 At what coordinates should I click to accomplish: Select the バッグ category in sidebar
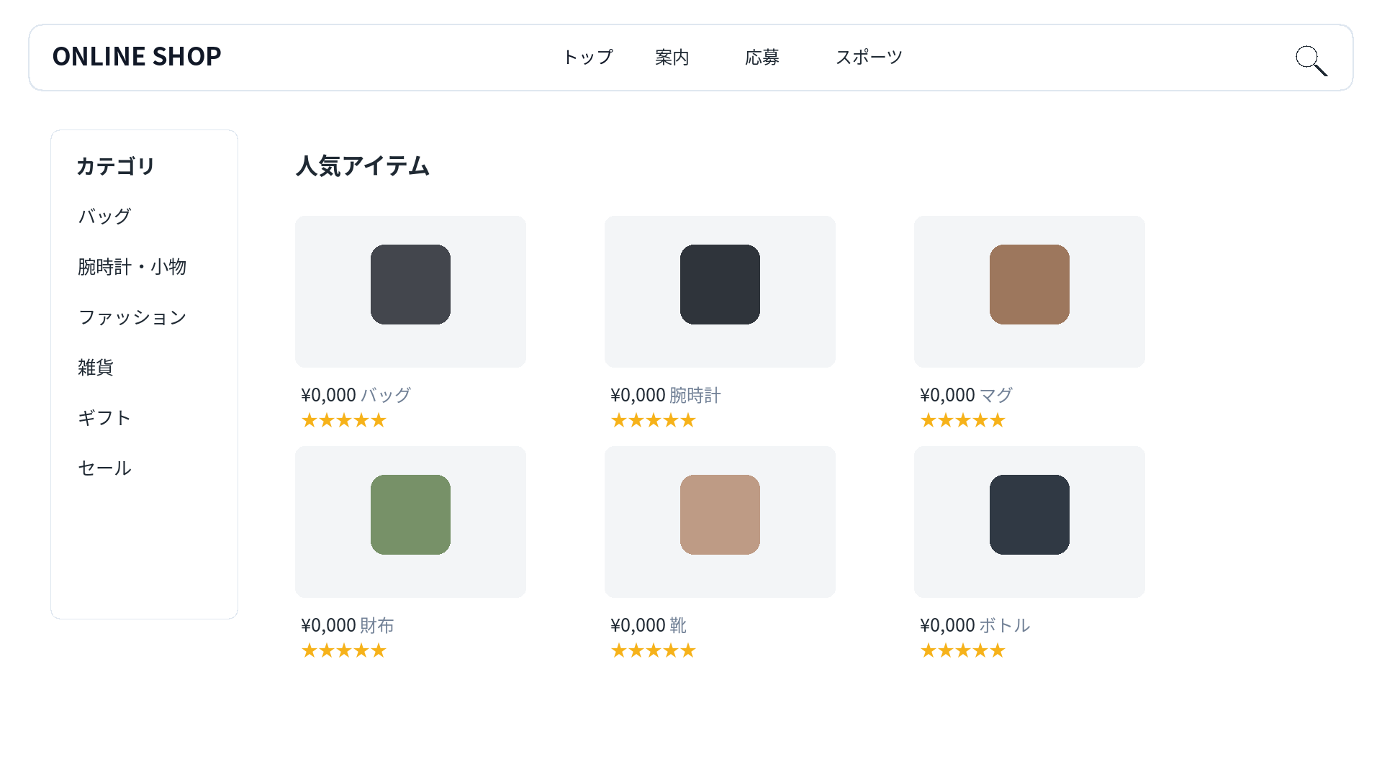104,216
